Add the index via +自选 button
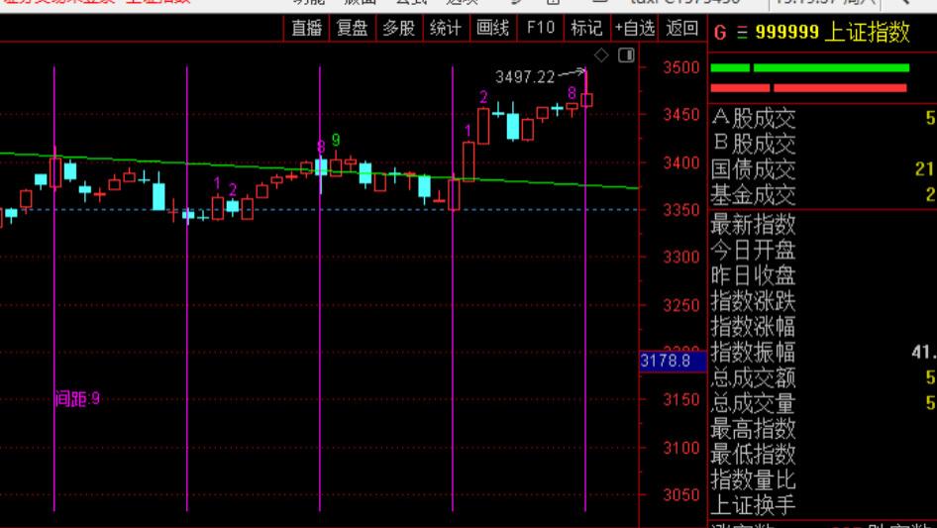The height and width of the screenshot is (528, 937). (635, 28)
